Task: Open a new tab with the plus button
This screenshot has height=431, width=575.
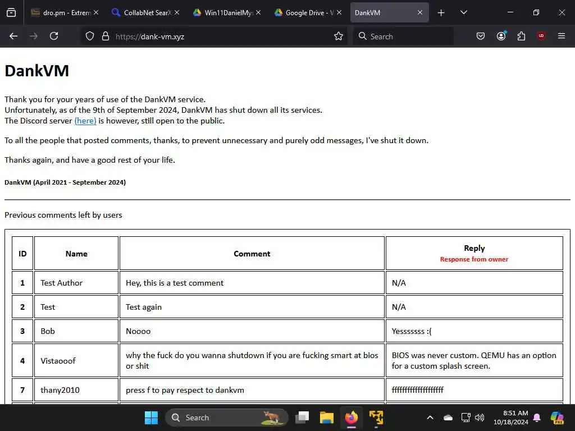Action: tap(441, 13)
